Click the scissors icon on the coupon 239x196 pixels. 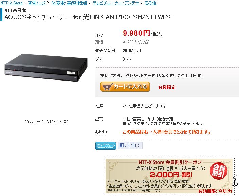(235, 181)
